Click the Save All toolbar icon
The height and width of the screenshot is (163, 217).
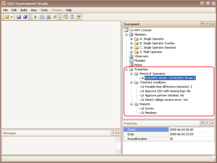click(25, 17)
